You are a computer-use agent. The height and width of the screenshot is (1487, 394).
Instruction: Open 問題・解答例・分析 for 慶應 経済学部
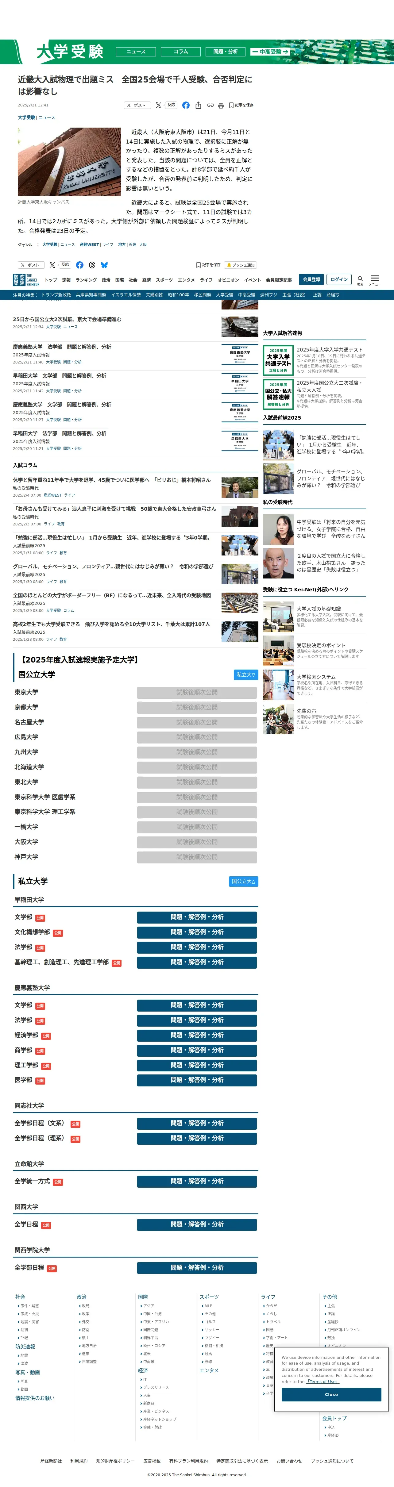point(197,1036)
